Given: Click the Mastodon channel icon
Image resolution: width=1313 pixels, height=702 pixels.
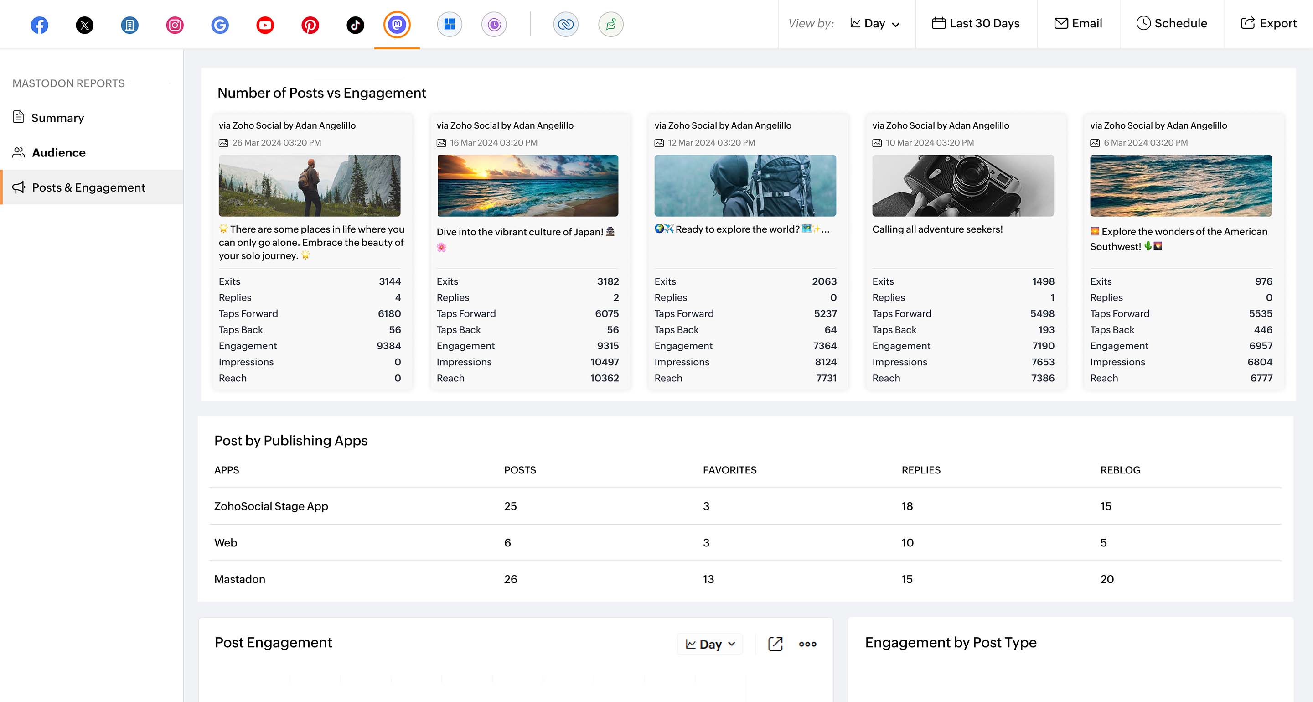Looking at the screenshot, I should 397,24.
